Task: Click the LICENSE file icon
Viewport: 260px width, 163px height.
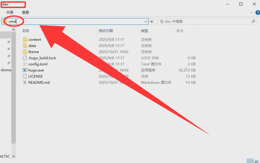Action: pos(25,76)
